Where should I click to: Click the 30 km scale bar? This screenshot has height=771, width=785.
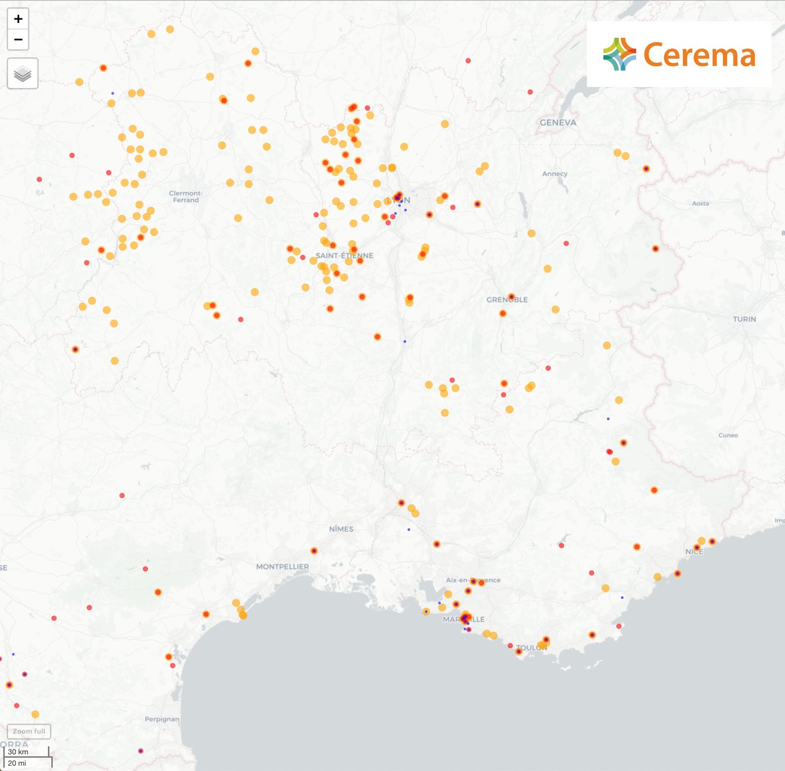(27, 753)
